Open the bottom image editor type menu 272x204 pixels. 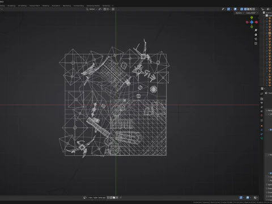84,198
